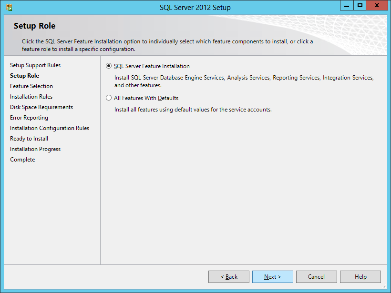Go to Ready to Install step
The image size is (391, 293).
click(x=29, y=138)
